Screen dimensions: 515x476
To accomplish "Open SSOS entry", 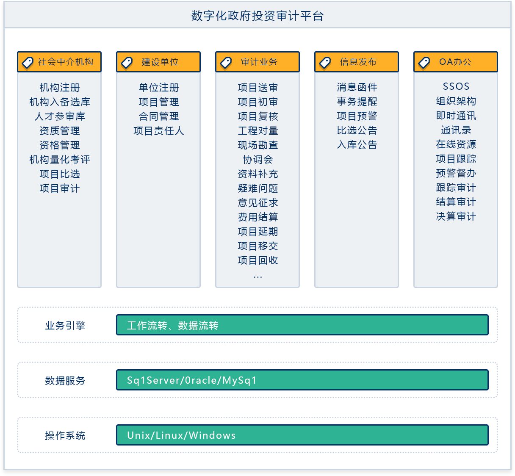I will point(456,86).
